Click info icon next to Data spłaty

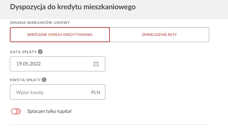(x=40, y=52)
